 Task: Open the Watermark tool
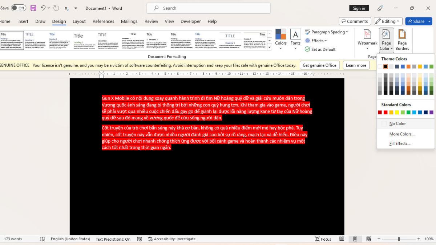coord(367,39)
